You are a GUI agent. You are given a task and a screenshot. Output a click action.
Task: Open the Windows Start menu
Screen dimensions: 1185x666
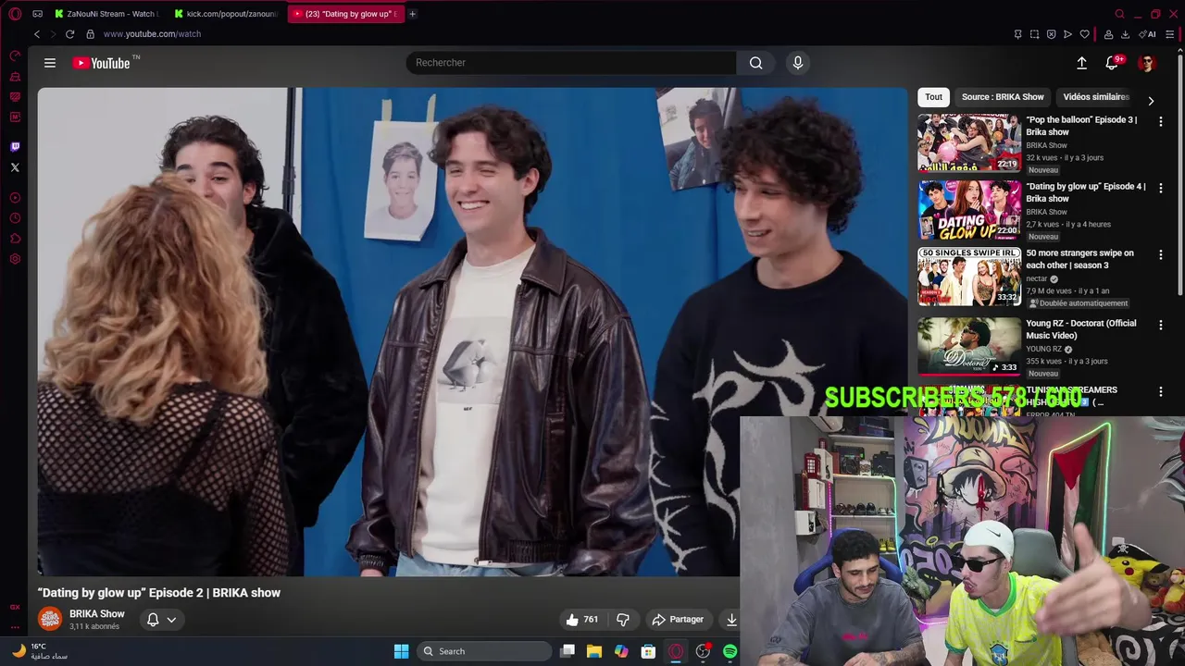coord(401,651)
